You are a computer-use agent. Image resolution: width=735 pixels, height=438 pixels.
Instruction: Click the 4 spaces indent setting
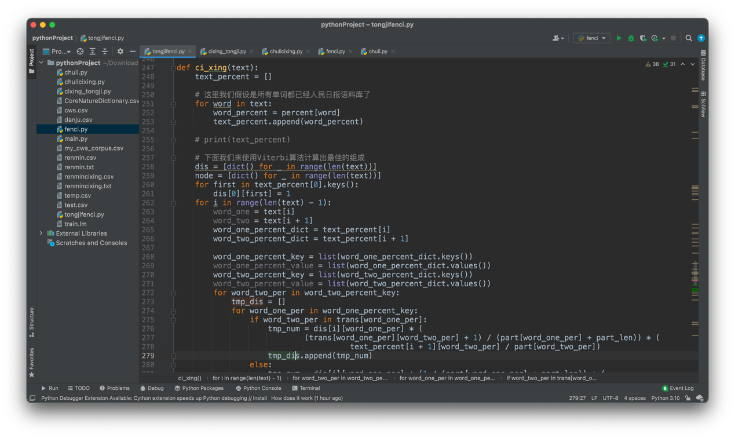[634, 398]
